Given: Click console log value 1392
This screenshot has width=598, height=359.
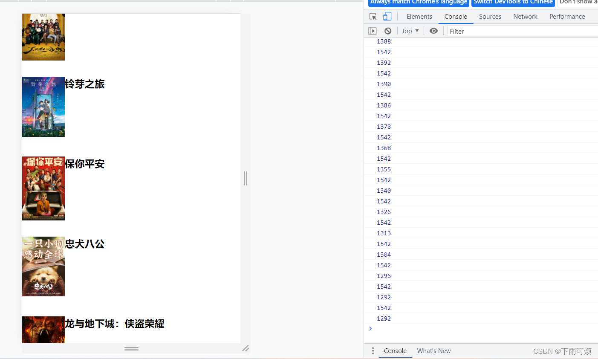Looking at the screenshot, I should [384, 63].
